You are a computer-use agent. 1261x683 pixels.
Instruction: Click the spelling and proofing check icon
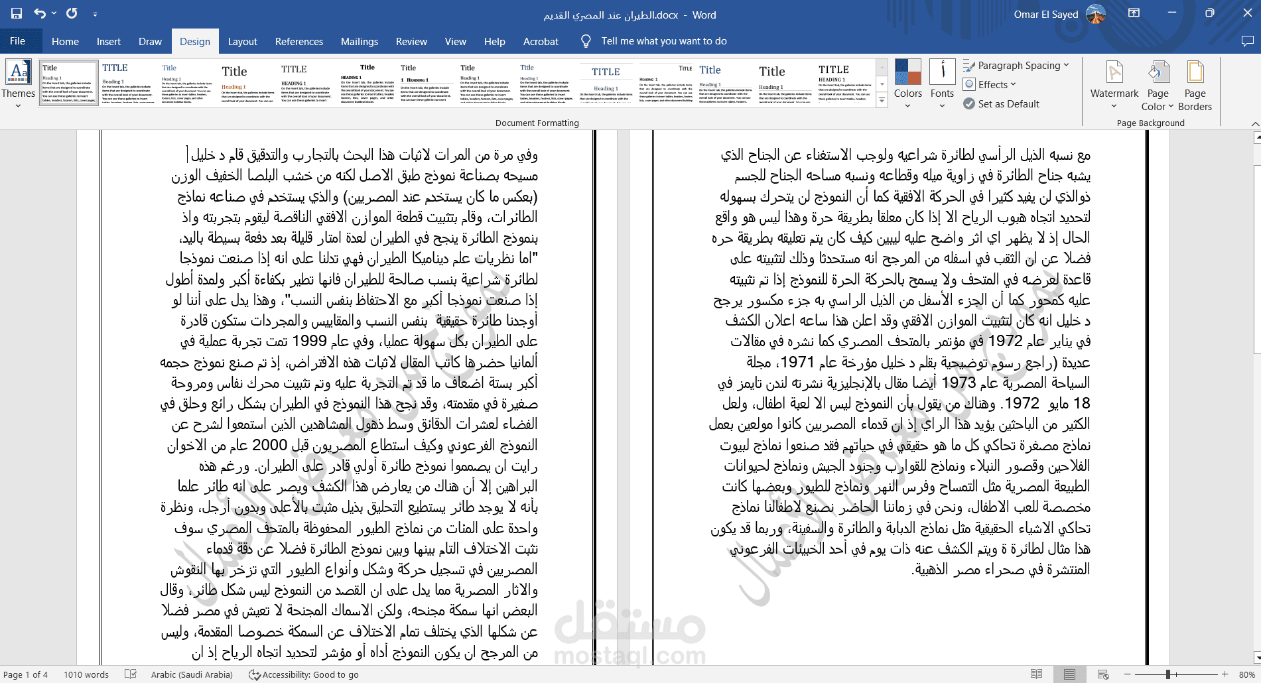pyautogui.click(x=131, y=674)
